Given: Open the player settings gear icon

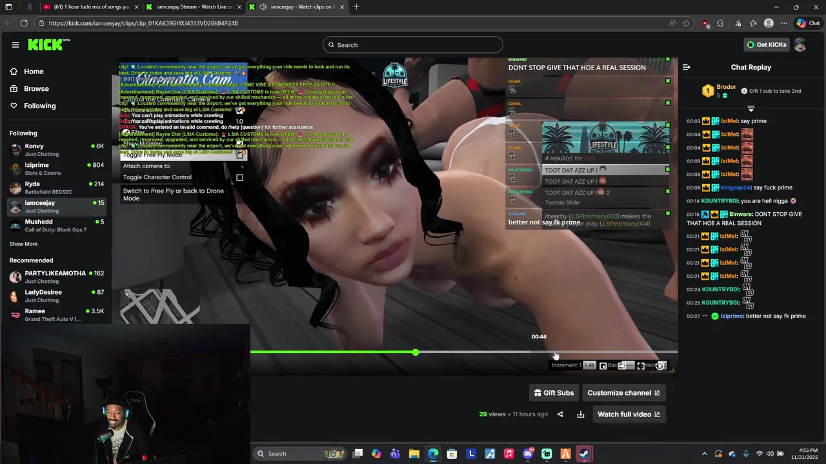Looking at the screenshot, I should [x=660, y=365].
